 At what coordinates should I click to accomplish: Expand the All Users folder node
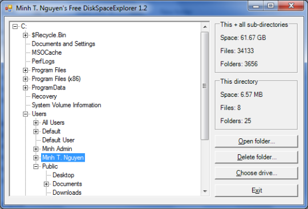coord(35,123)
